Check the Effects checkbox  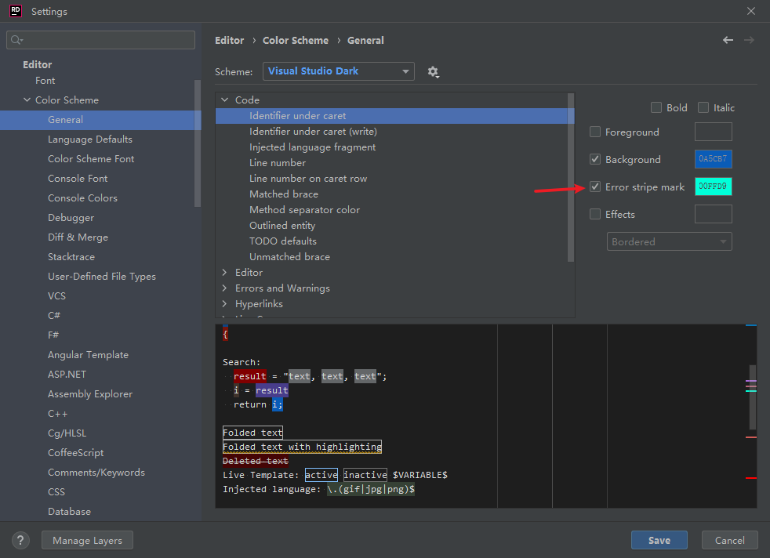point(594,215)
